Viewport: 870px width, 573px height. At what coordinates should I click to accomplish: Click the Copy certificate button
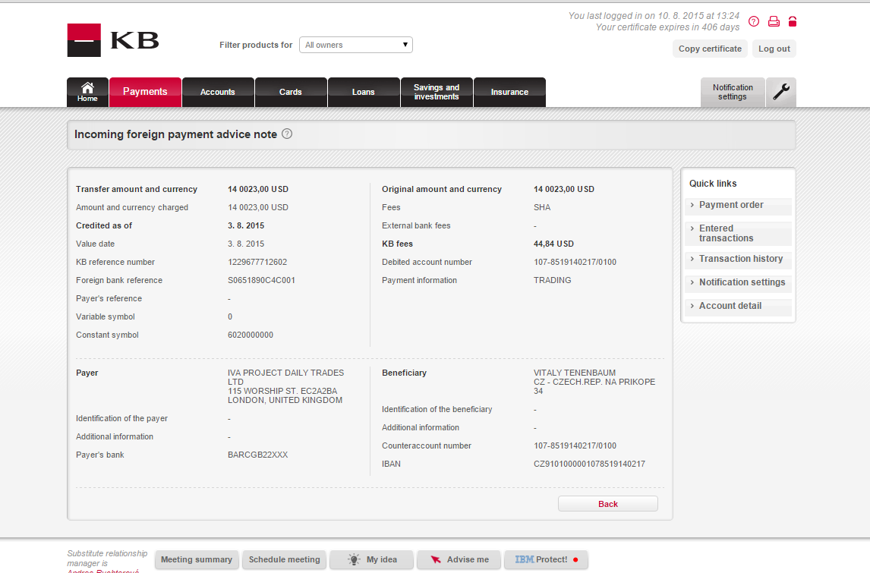710,49
